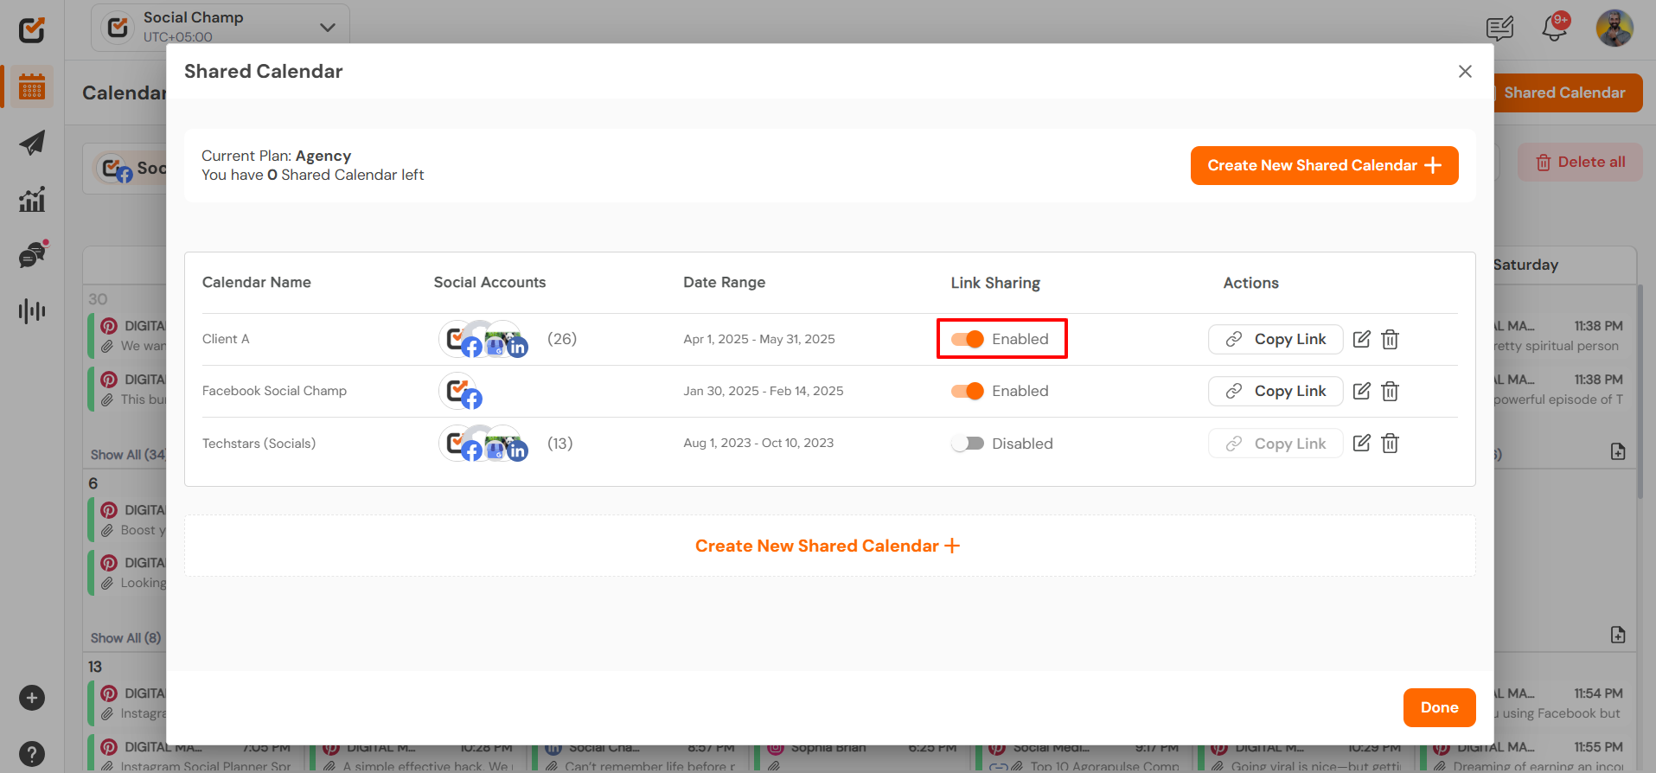
Task: Open the notifications bell icon
Action: [x=1555, y=29]
